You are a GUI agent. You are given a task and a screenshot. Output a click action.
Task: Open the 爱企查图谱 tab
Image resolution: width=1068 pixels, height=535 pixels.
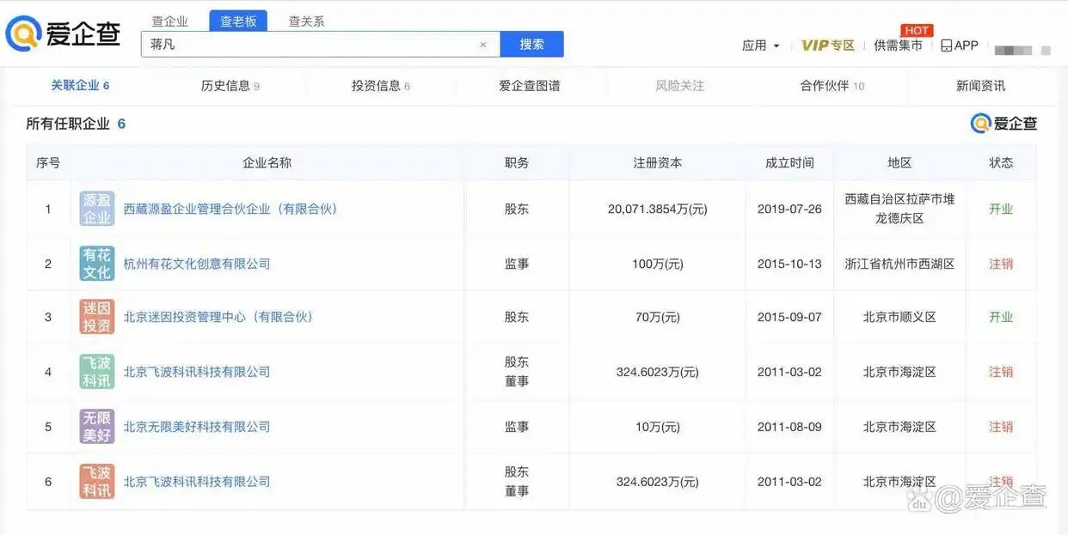[x=530, y=86]
